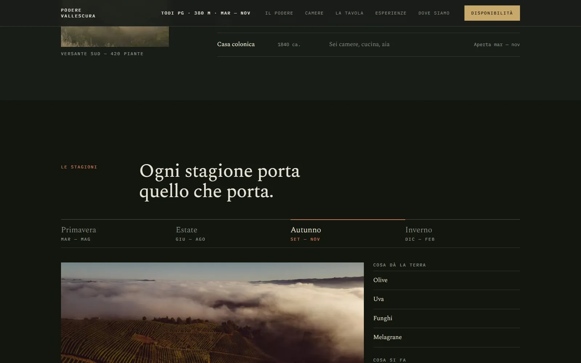Select the Estate tab
The image size is (581, 363).
point(233,234)
